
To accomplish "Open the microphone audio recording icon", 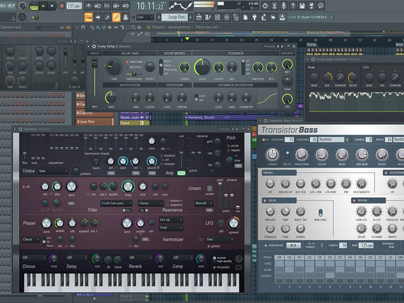I will click(283, 5).
